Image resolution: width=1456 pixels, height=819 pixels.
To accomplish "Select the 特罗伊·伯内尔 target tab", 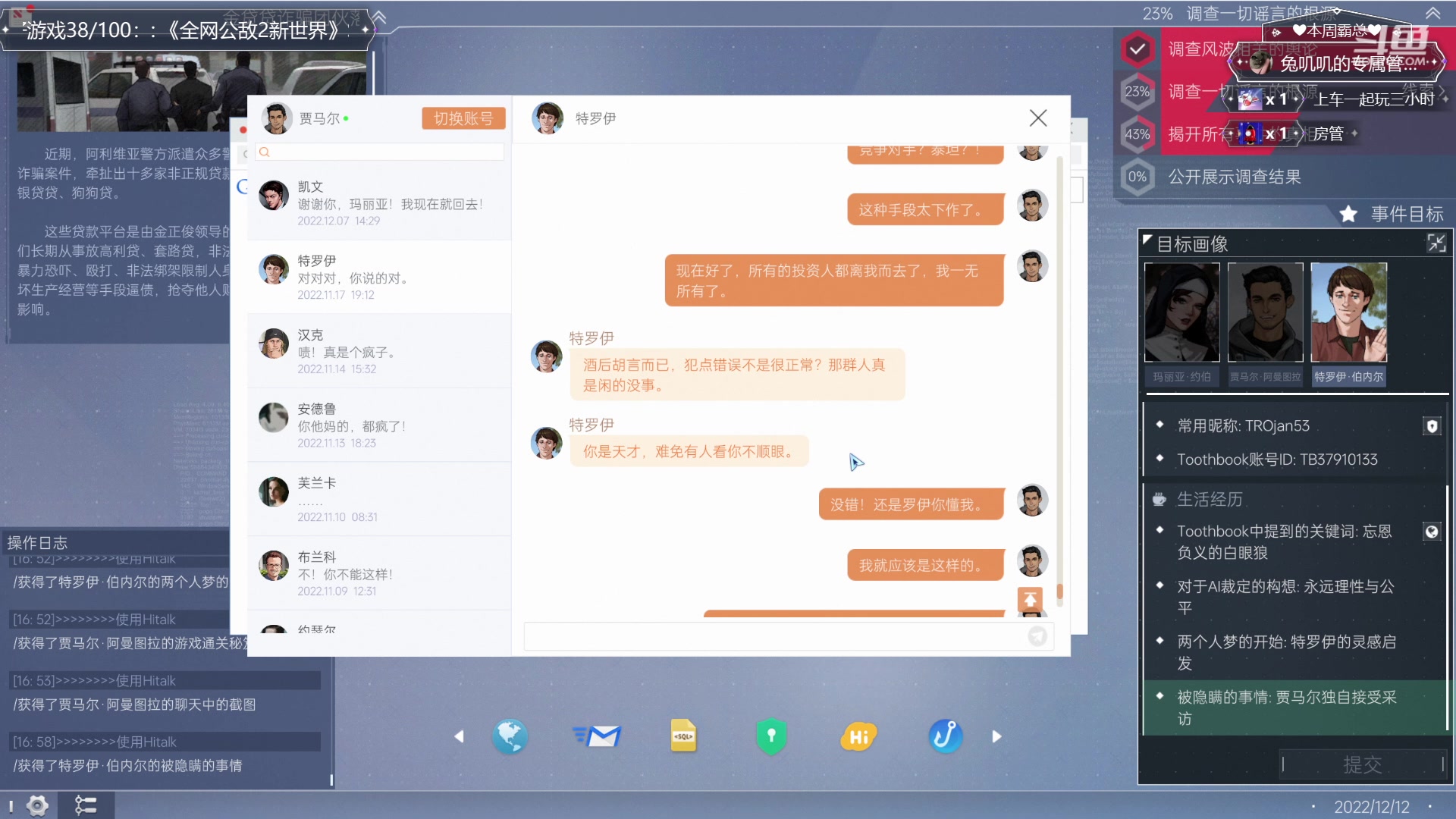I will point(1348,377).
